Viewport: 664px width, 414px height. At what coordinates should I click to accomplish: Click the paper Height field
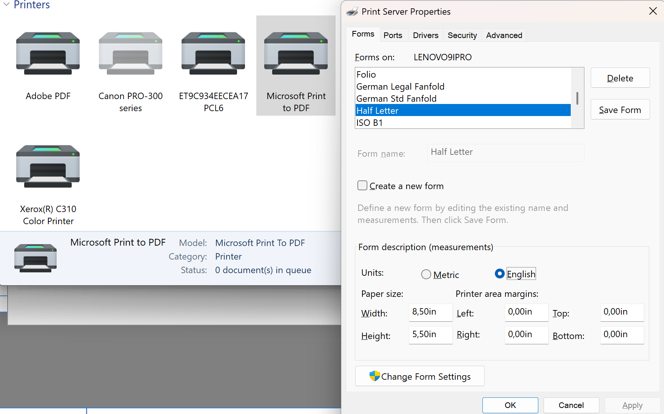pos(431,335)
